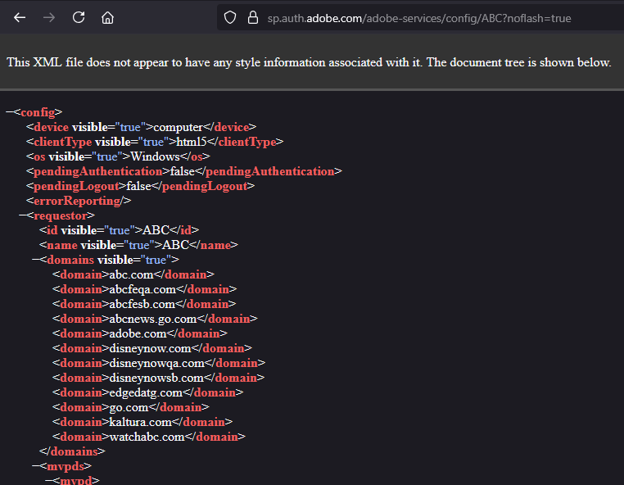
Task: Collapse the nested mvpd element
Action: tap(48, 481)
